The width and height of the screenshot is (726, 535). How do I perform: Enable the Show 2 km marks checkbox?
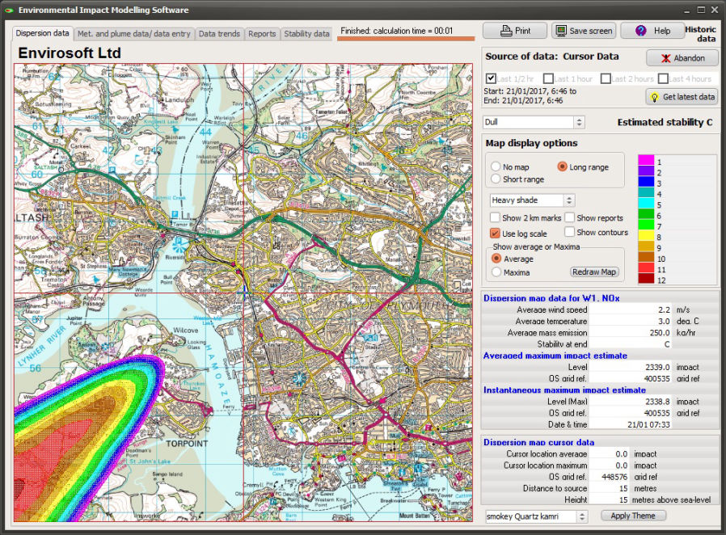[x=495, y=218]
